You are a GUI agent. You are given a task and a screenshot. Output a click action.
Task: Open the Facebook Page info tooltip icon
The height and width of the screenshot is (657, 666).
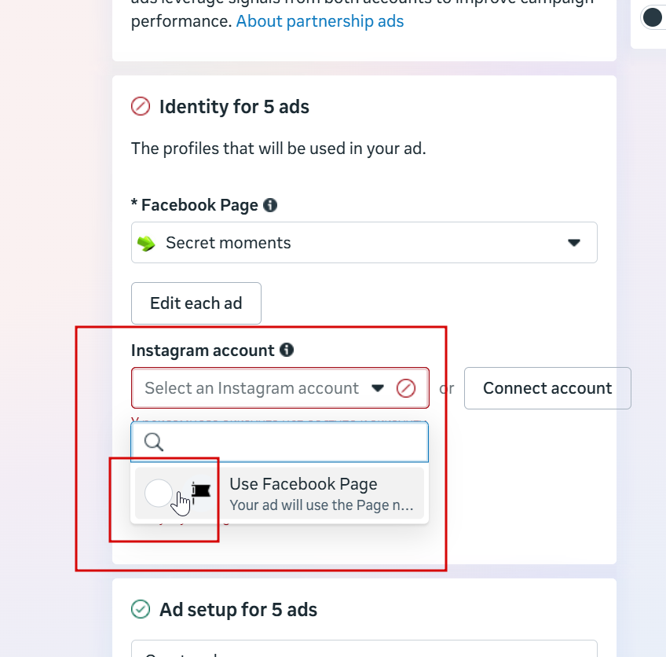click(270, 205)
